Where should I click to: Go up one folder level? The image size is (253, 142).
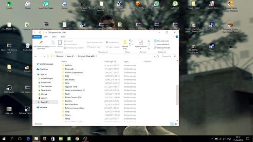tap(48, 56)
